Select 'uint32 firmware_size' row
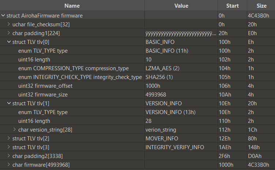The height and width of the screenshot is (170, 275). point(43,94)
